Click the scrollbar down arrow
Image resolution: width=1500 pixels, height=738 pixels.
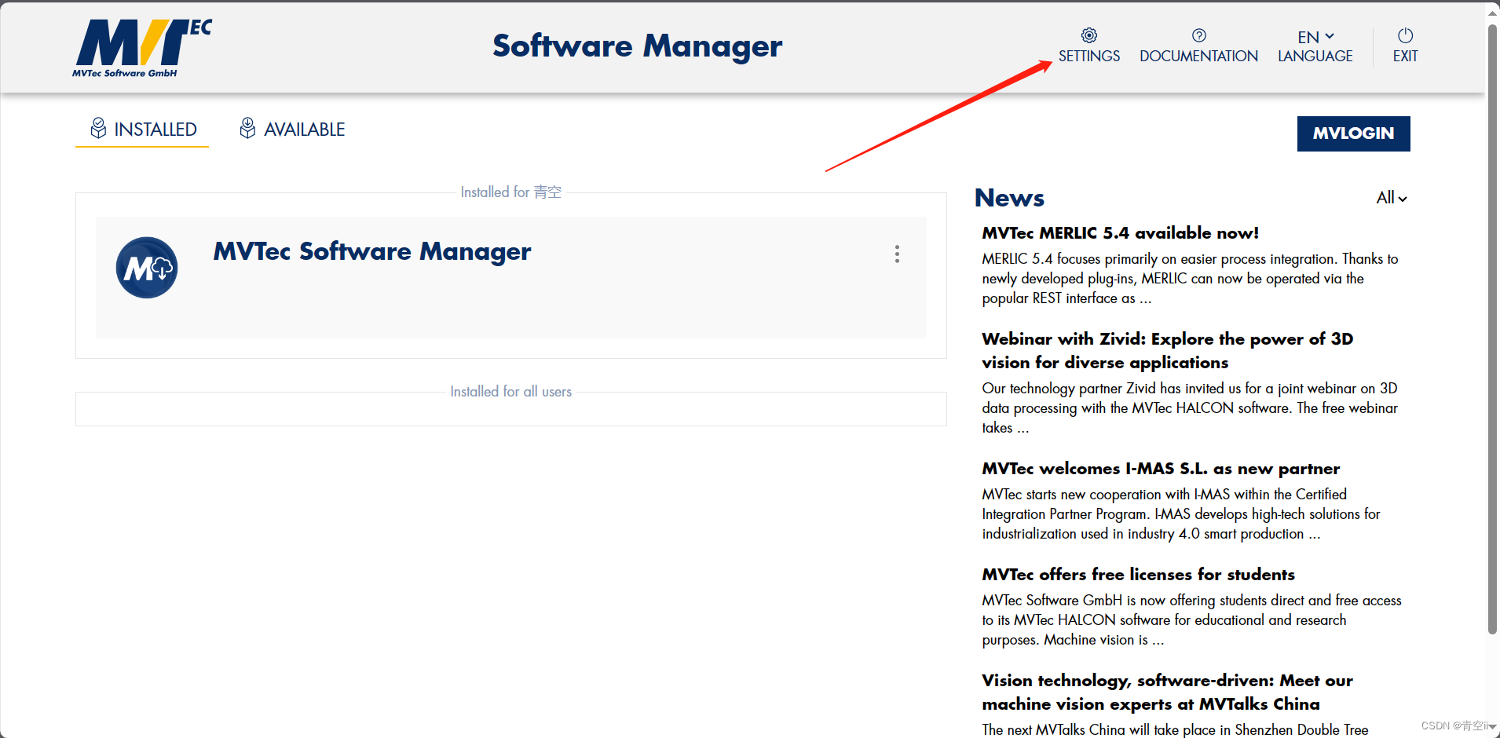tap(1492, 727)
